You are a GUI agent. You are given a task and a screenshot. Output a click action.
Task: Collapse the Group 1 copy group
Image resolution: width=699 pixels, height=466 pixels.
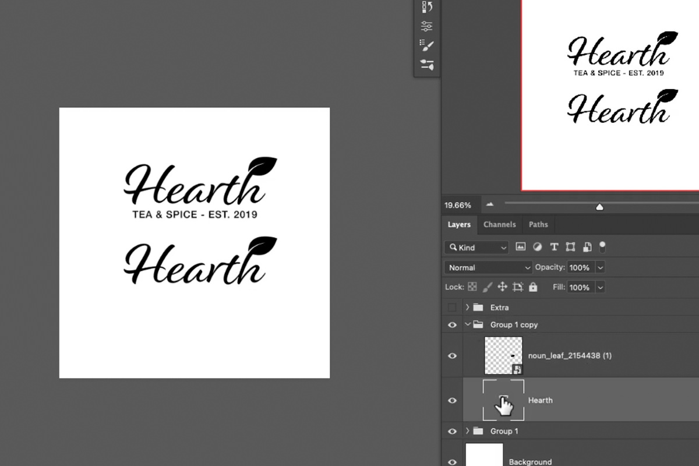click(467, 324)
